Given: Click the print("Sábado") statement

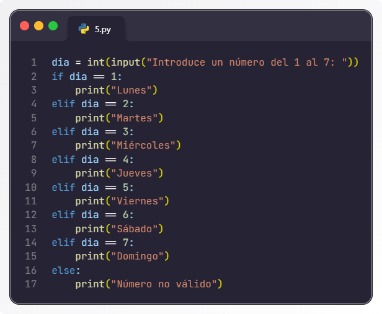Looking at the screenshot, I should coord(119,229).
